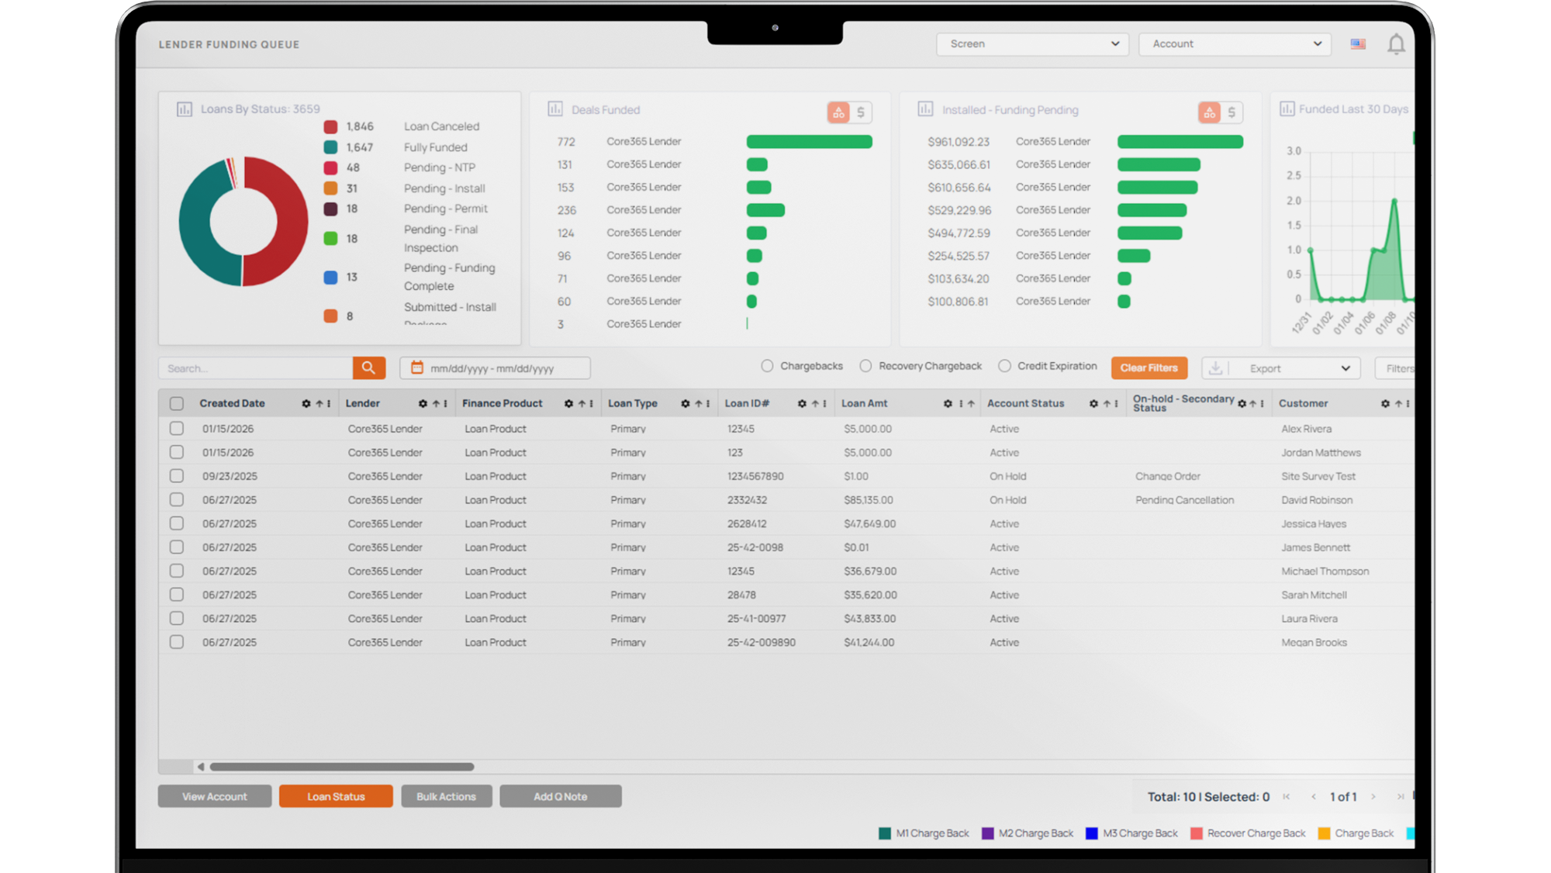Select the Chargebacks radio button
Viewport: 1551px width, 873px height.
coord(767,366)
